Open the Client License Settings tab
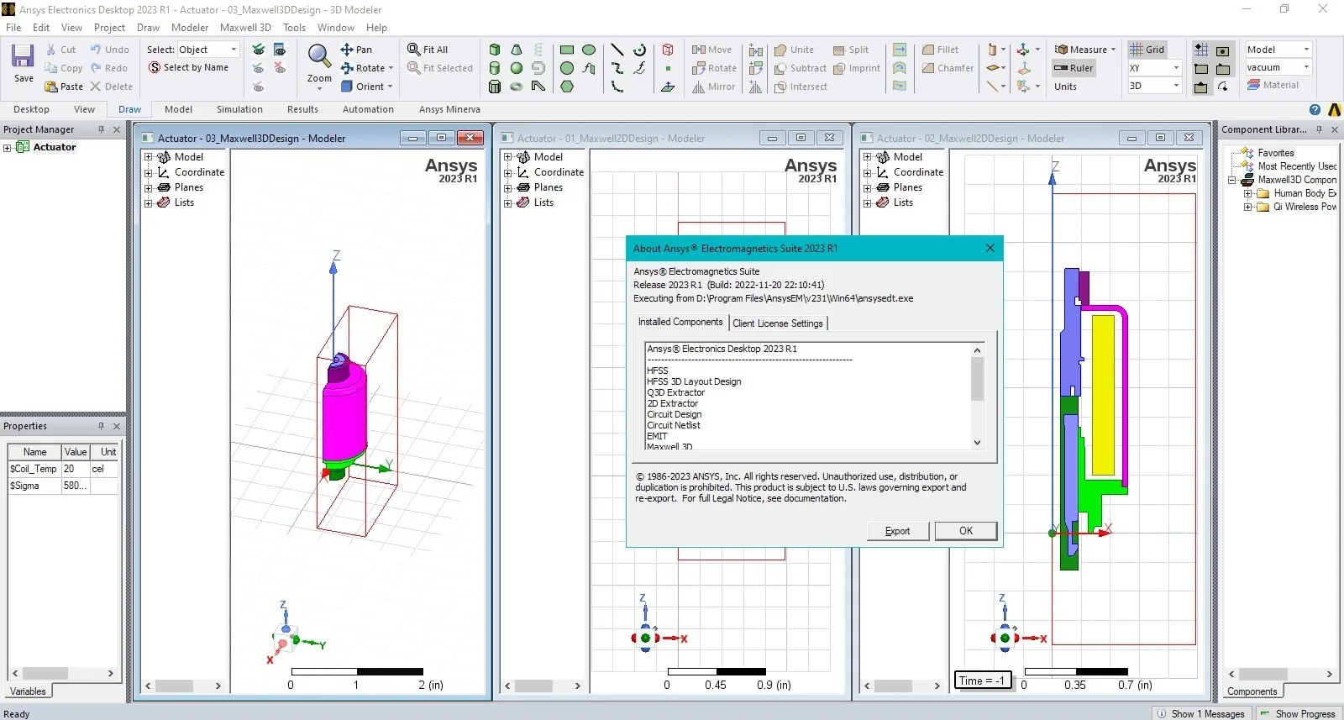The width and height of the screenshot is (1344, 720). (778, 323)
